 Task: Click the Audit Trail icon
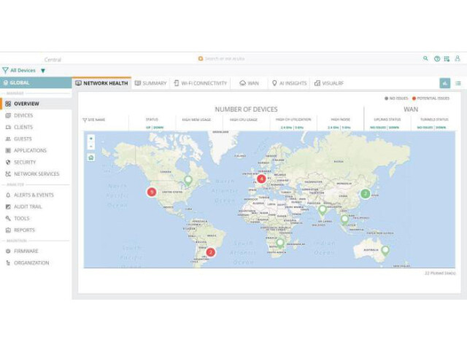coord(8,206)
